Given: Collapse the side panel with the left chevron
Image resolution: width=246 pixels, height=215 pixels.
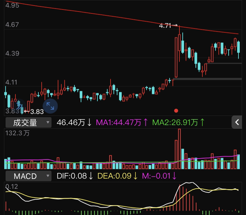Looking at the screenshot, I should point(237,122).
